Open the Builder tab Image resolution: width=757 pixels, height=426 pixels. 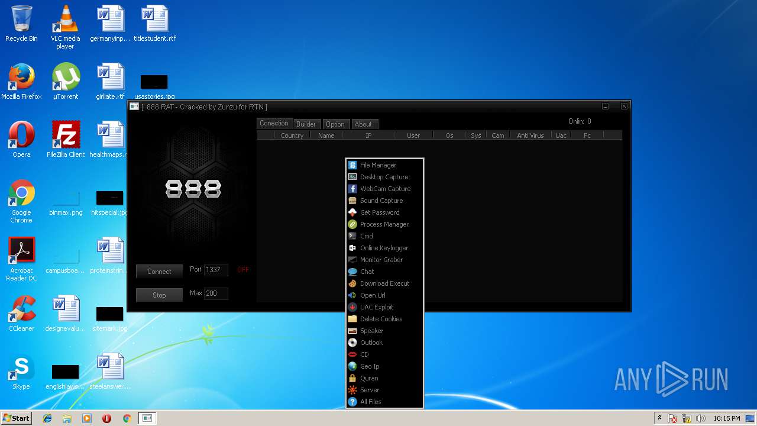[x=306, y=124]
